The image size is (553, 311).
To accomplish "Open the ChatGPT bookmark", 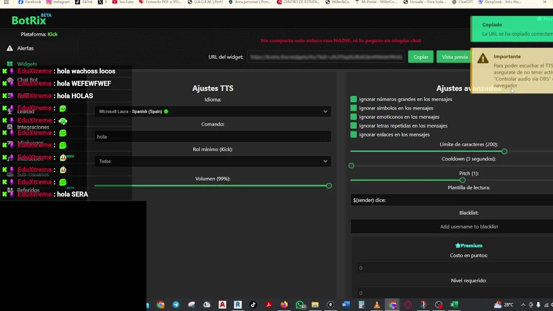I will [462, 2].
